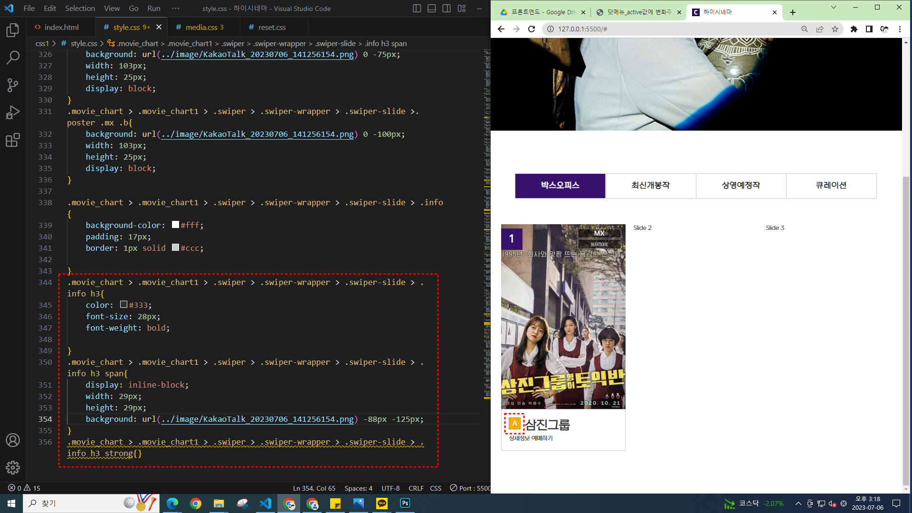Click the Port : 5500 status button
This screenshot has width=912, height=513.
[x=470, y=488]
